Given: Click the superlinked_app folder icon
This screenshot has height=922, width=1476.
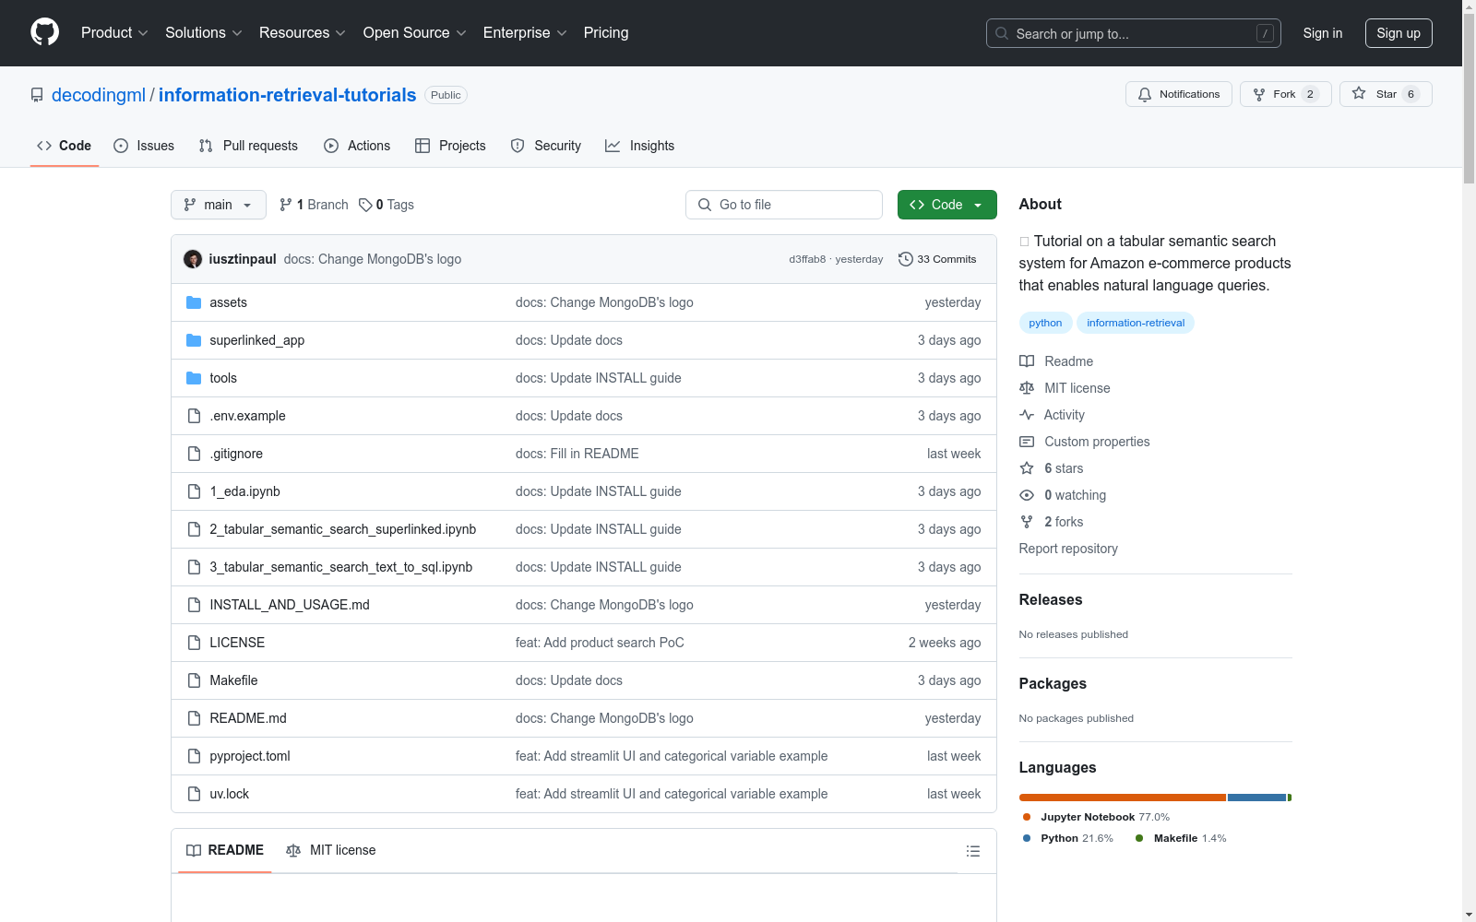Looking at the screenshot, I should tap(194, 340).
